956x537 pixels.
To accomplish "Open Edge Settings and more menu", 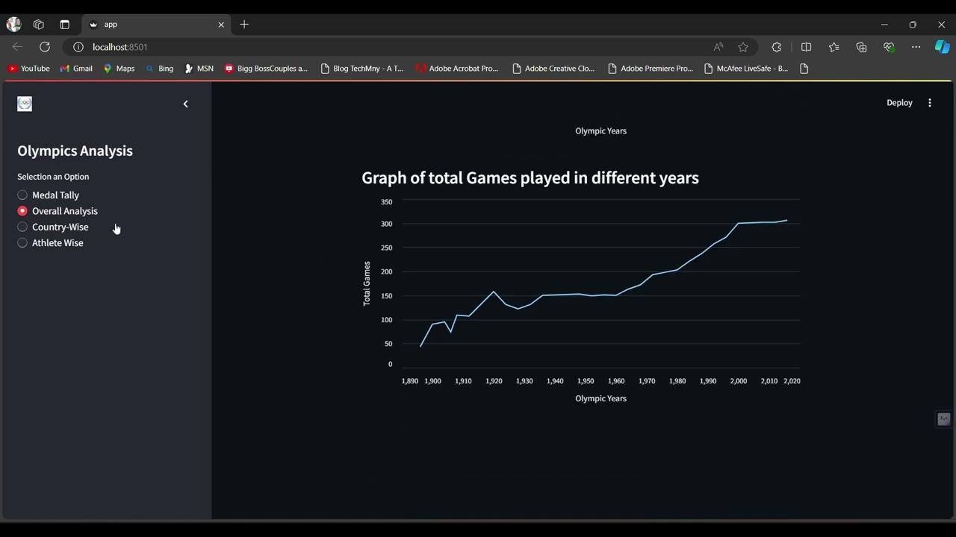I will (x=916, y=47).
